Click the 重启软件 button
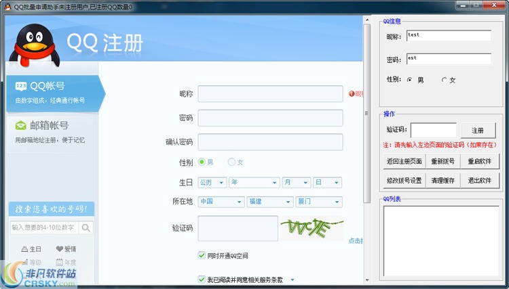 tap(480, 161)
